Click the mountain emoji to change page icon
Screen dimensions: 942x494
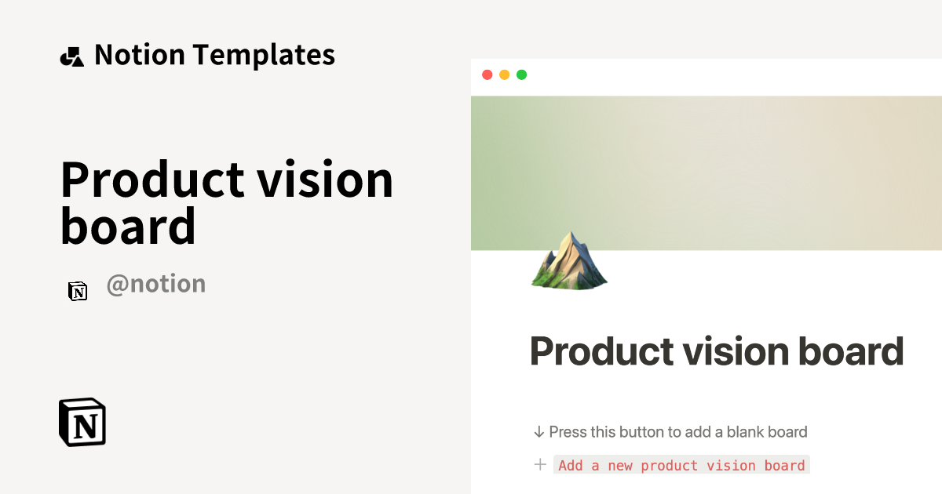click(x=569, y=263)
